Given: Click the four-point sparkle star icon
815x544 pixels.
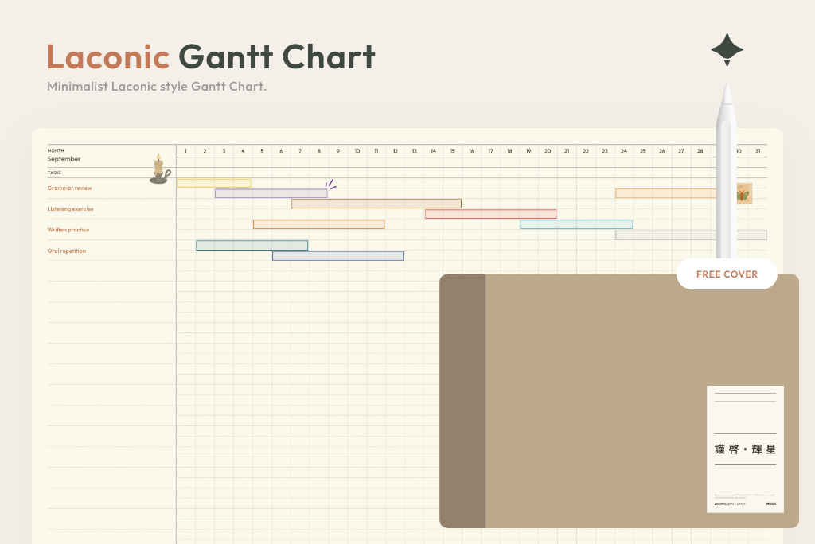Looking at the screenshot, I should pyautogui.click(x=727, y=49).
